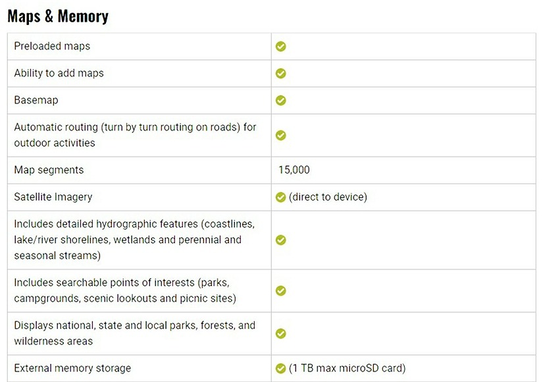Click the Automatic routing checkmark icon
Screen dimensions: 545x382
point(281,135)
